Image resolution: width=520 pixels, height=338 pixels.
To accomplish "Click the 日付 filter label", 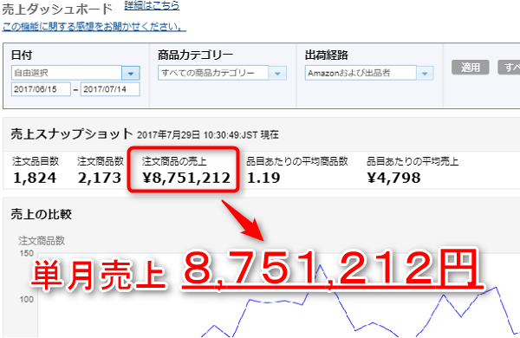I will point(22,55).
